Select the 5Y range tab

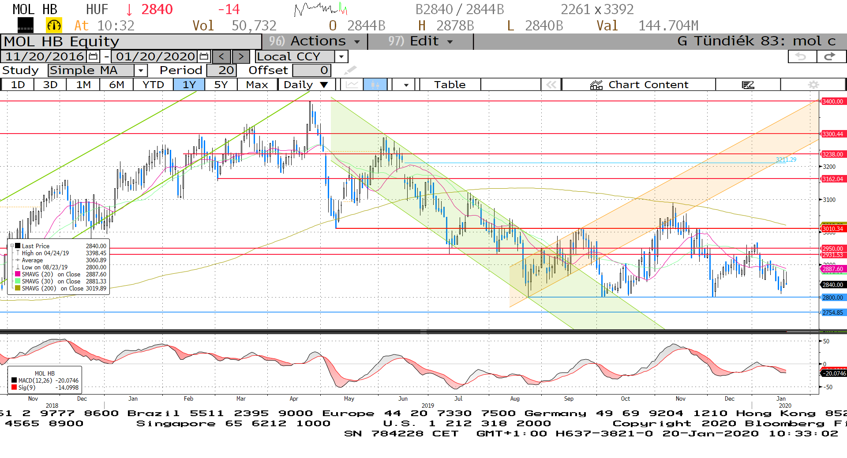221,85
